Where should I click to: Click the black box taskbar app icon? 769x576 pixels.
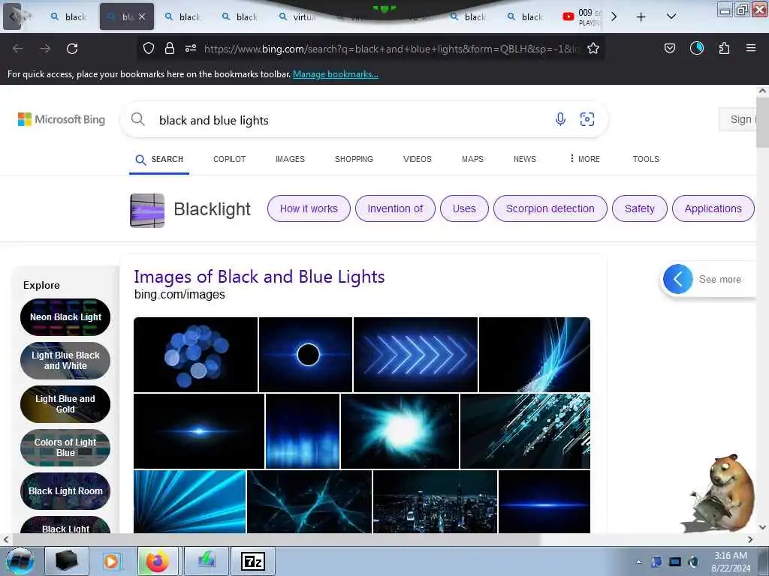pos(66,561)
